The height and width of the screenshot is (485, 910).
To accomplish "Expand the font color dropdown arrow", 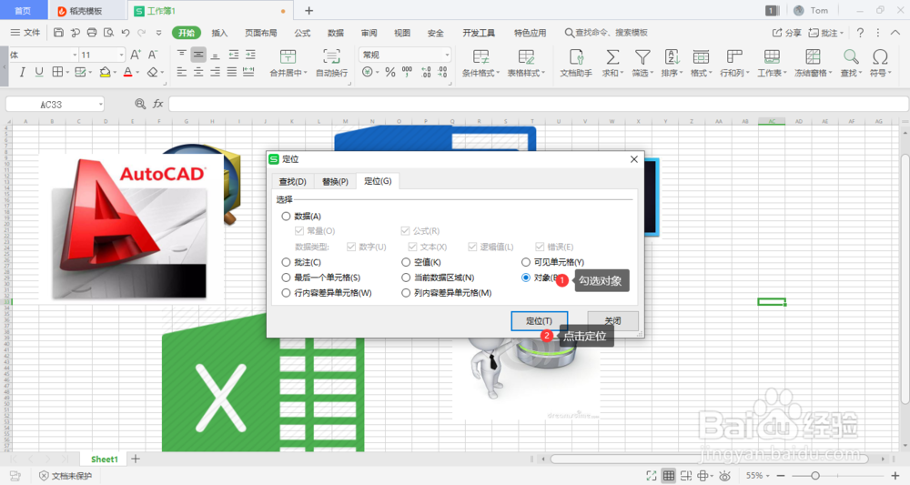I will click(137, 73).
